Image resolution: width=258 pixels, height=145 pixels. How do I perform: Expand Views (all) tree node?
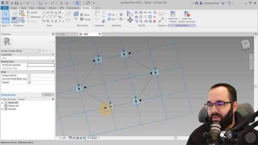2,103
